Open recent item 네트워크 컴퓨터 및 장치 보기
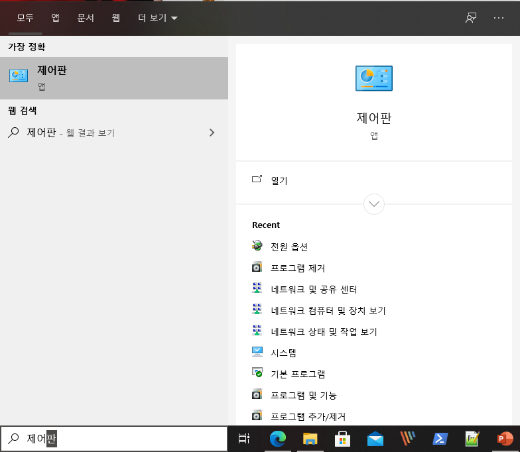520x452 pixels. point(328,310)
